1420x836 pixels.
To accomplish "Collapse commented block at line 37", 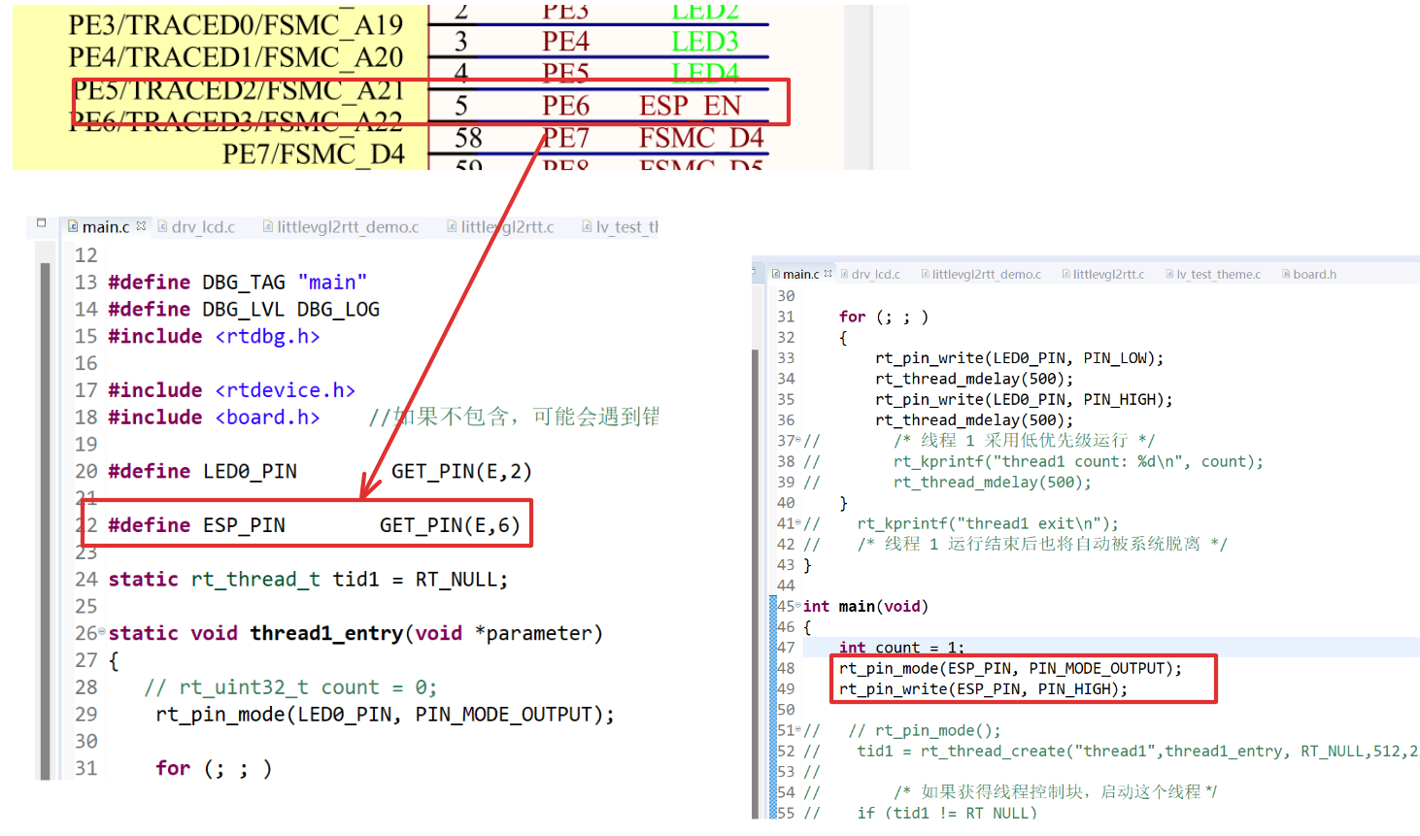I will pos(798,441).
